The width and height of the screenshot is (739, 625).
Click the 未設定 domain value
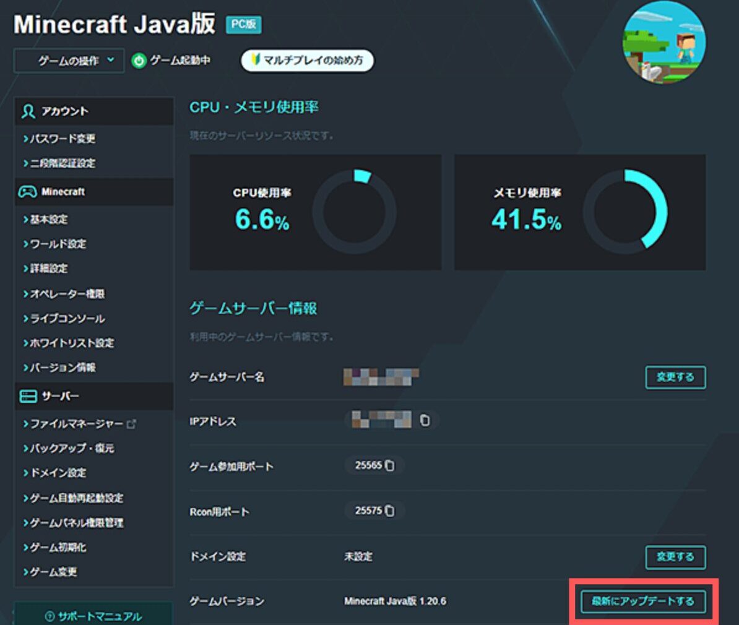point(358,557)
